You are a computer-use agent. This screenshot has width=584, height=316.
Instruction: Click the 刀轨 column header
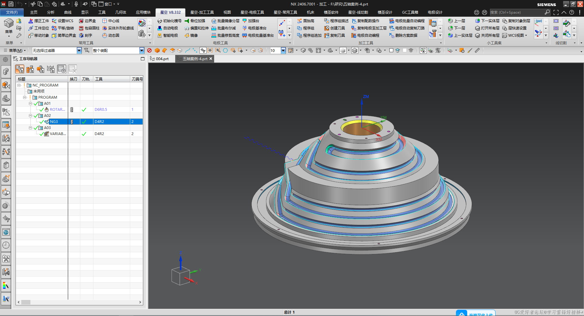pos(86,79)
